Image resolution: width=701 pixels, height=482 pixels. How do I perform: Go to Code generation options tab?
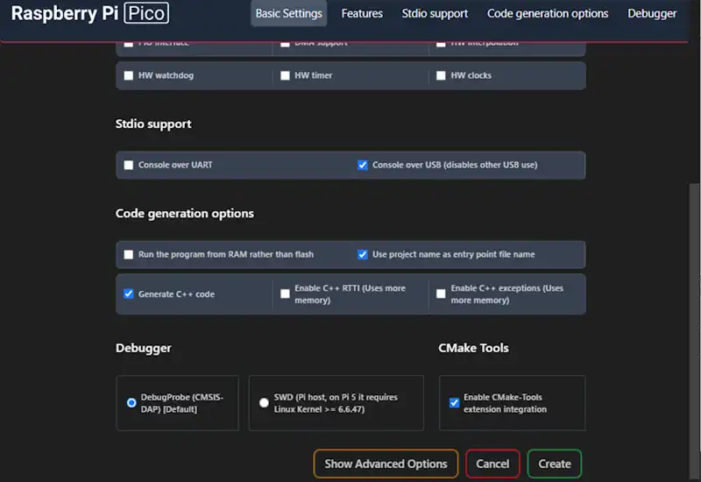coord(547,13)
